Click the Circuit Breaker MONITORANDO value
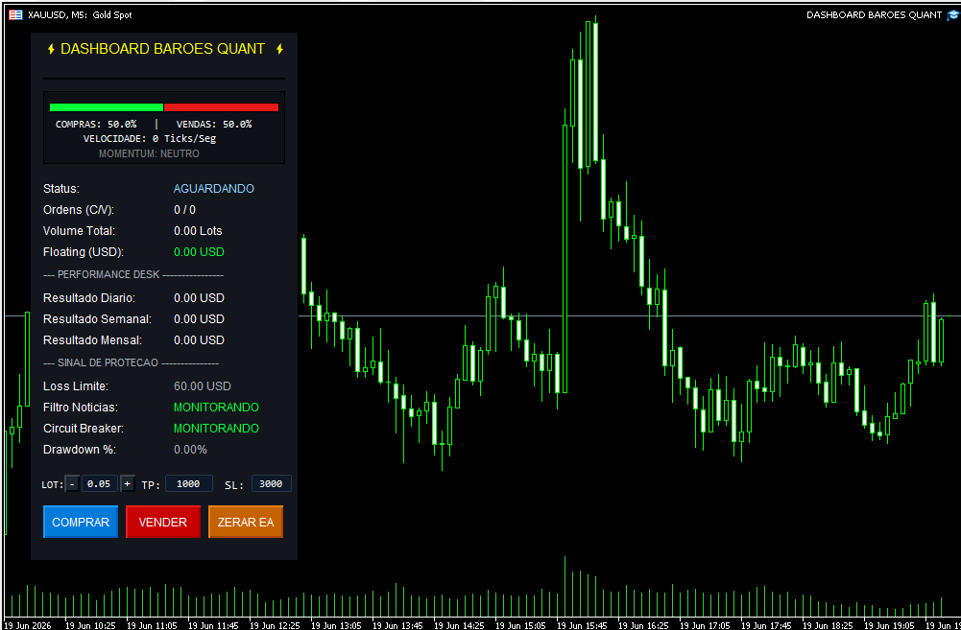The height and width of the screenshot is (630, 961). click(216, 428)
